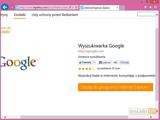This screenshot has height=120, width=160.
Task: Click the 'na podstawie 35 ocen' text
Action: tap(109, 69)
